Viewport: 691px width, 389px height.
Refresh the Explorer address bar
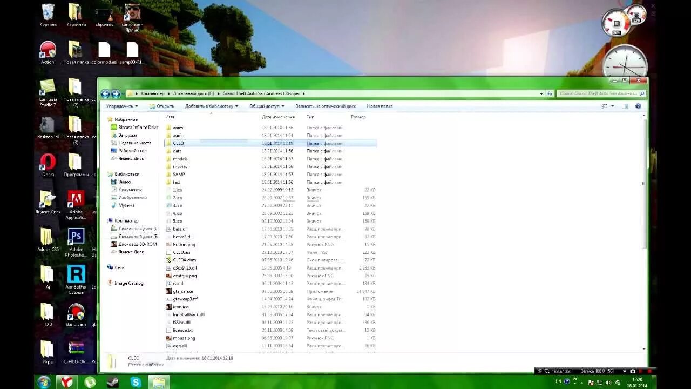[x=550, y=93]
